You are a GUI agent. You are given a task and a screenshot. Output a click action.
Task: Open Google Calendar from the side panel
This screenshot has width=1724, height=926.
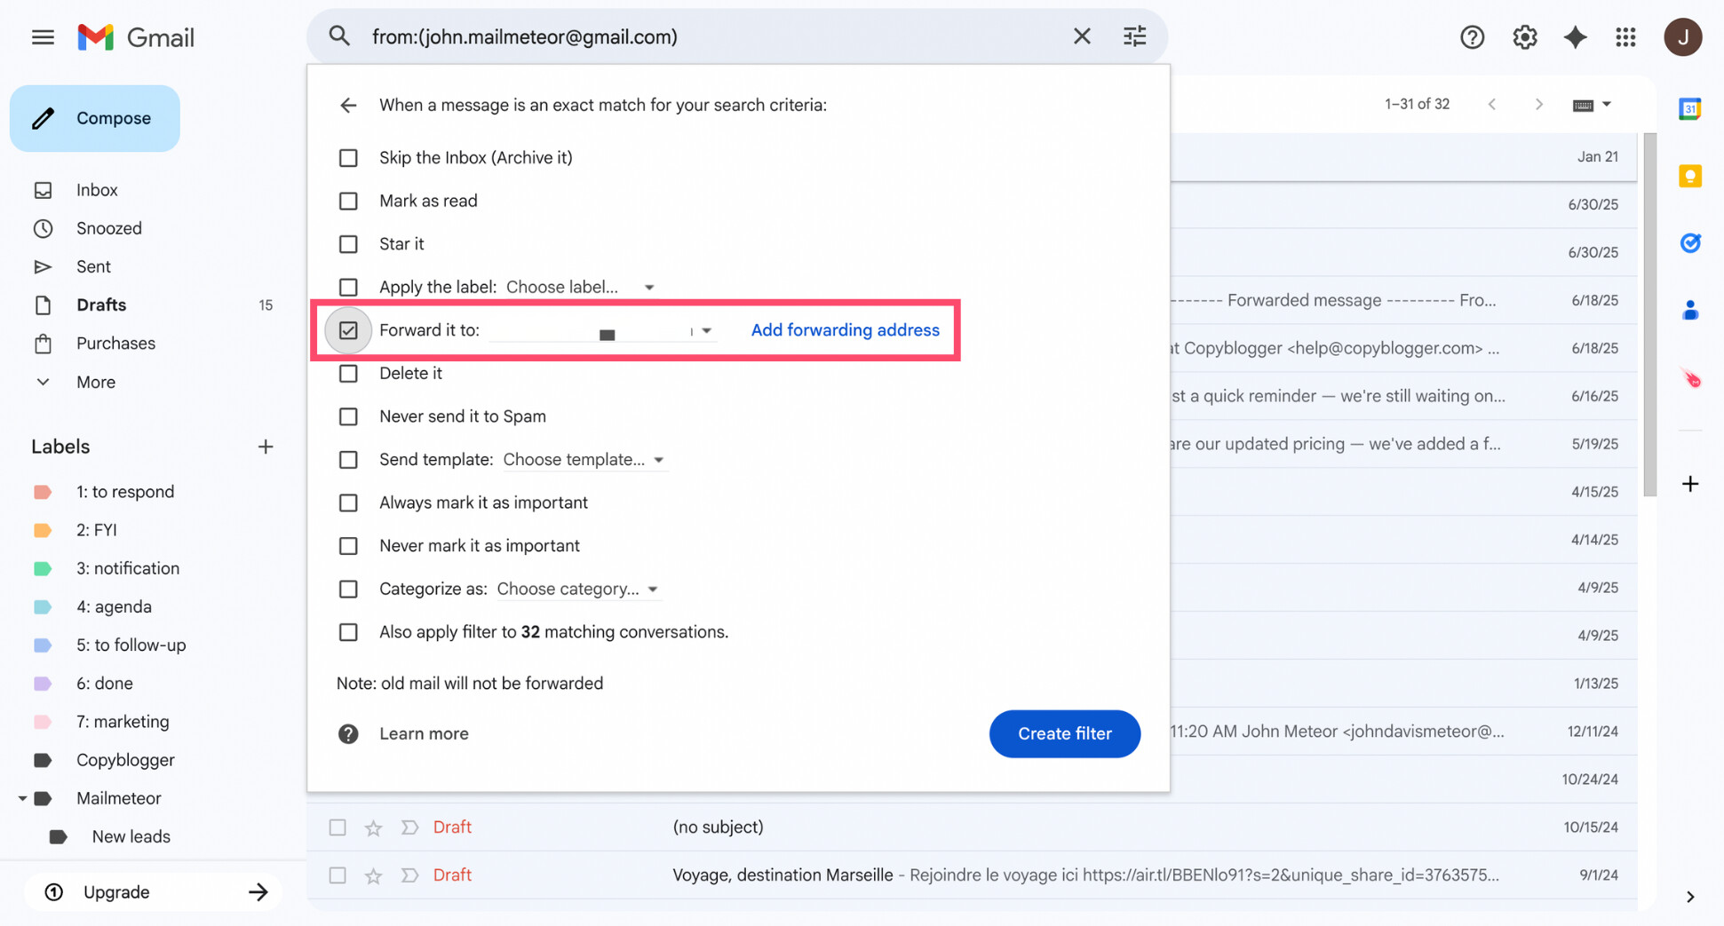[1690, 107]
